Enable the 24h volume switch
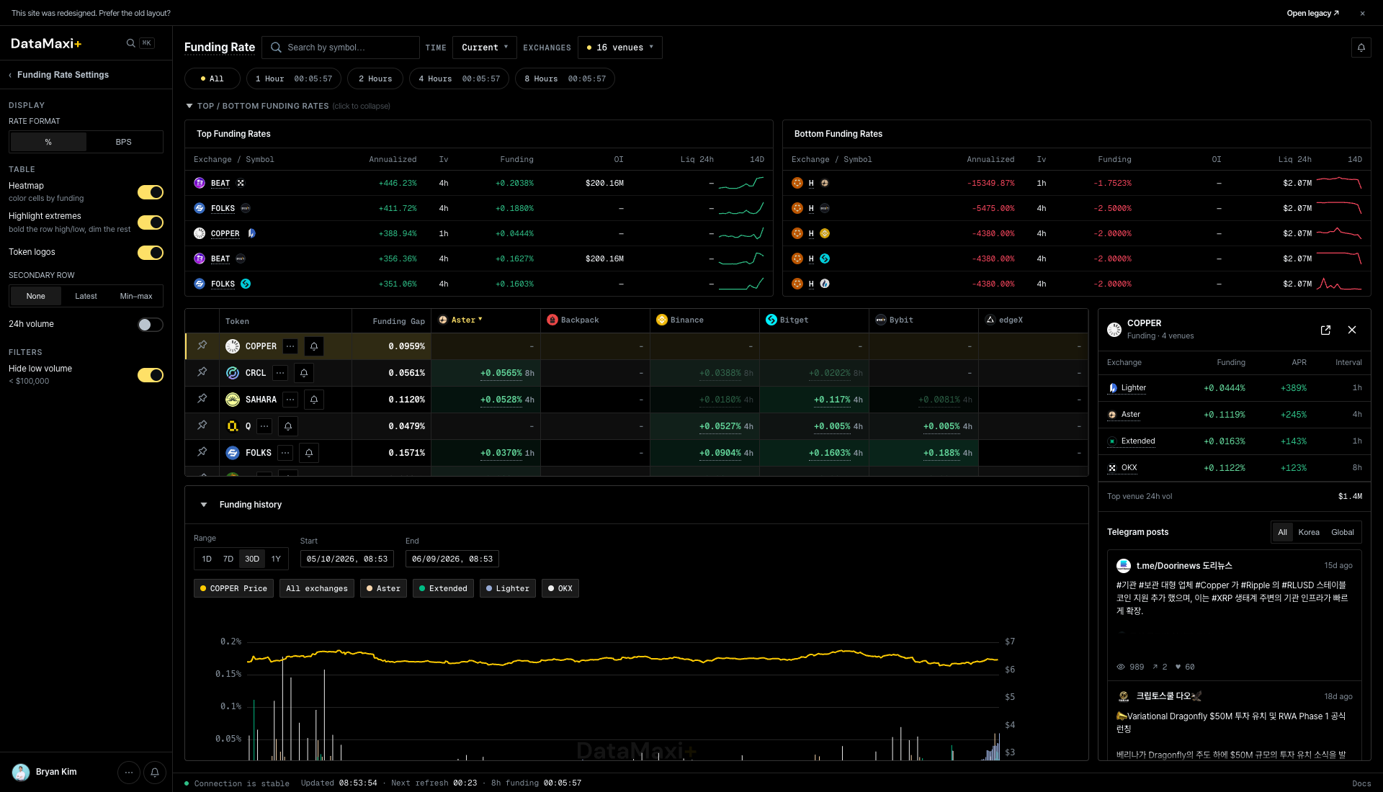 (x=151, y=325)
